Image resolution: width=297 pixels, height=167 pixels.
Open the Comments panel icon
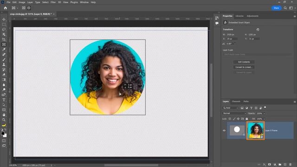pos(217,23)
